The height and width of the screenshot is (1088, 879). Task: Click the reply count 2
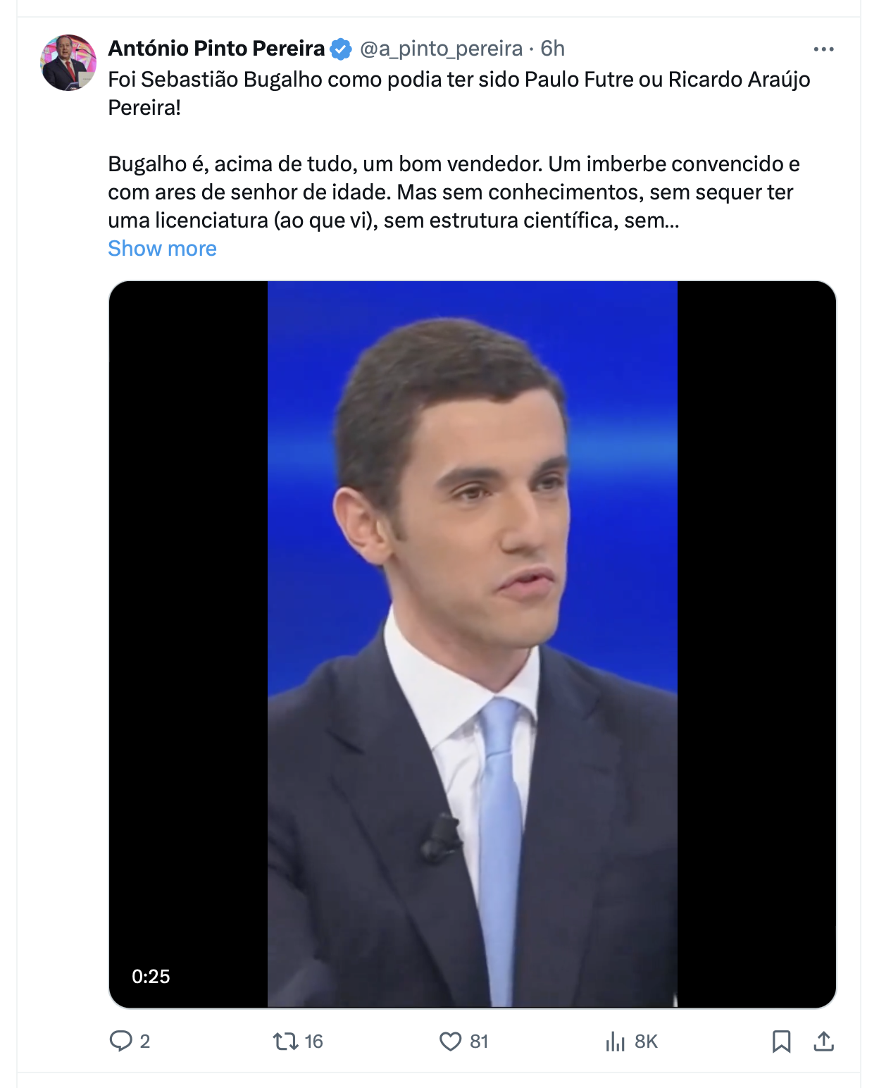(145, 1041)
